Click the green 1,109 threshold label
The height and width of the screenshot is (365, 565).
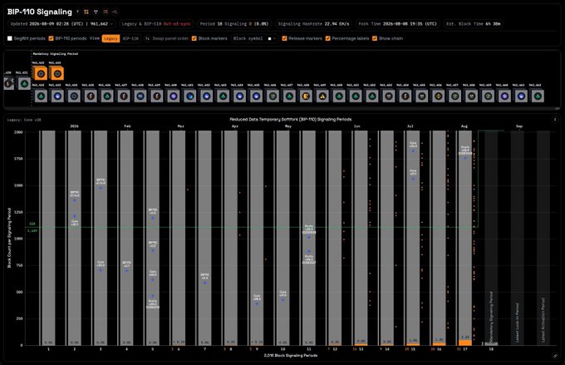(x=32, y=230)
